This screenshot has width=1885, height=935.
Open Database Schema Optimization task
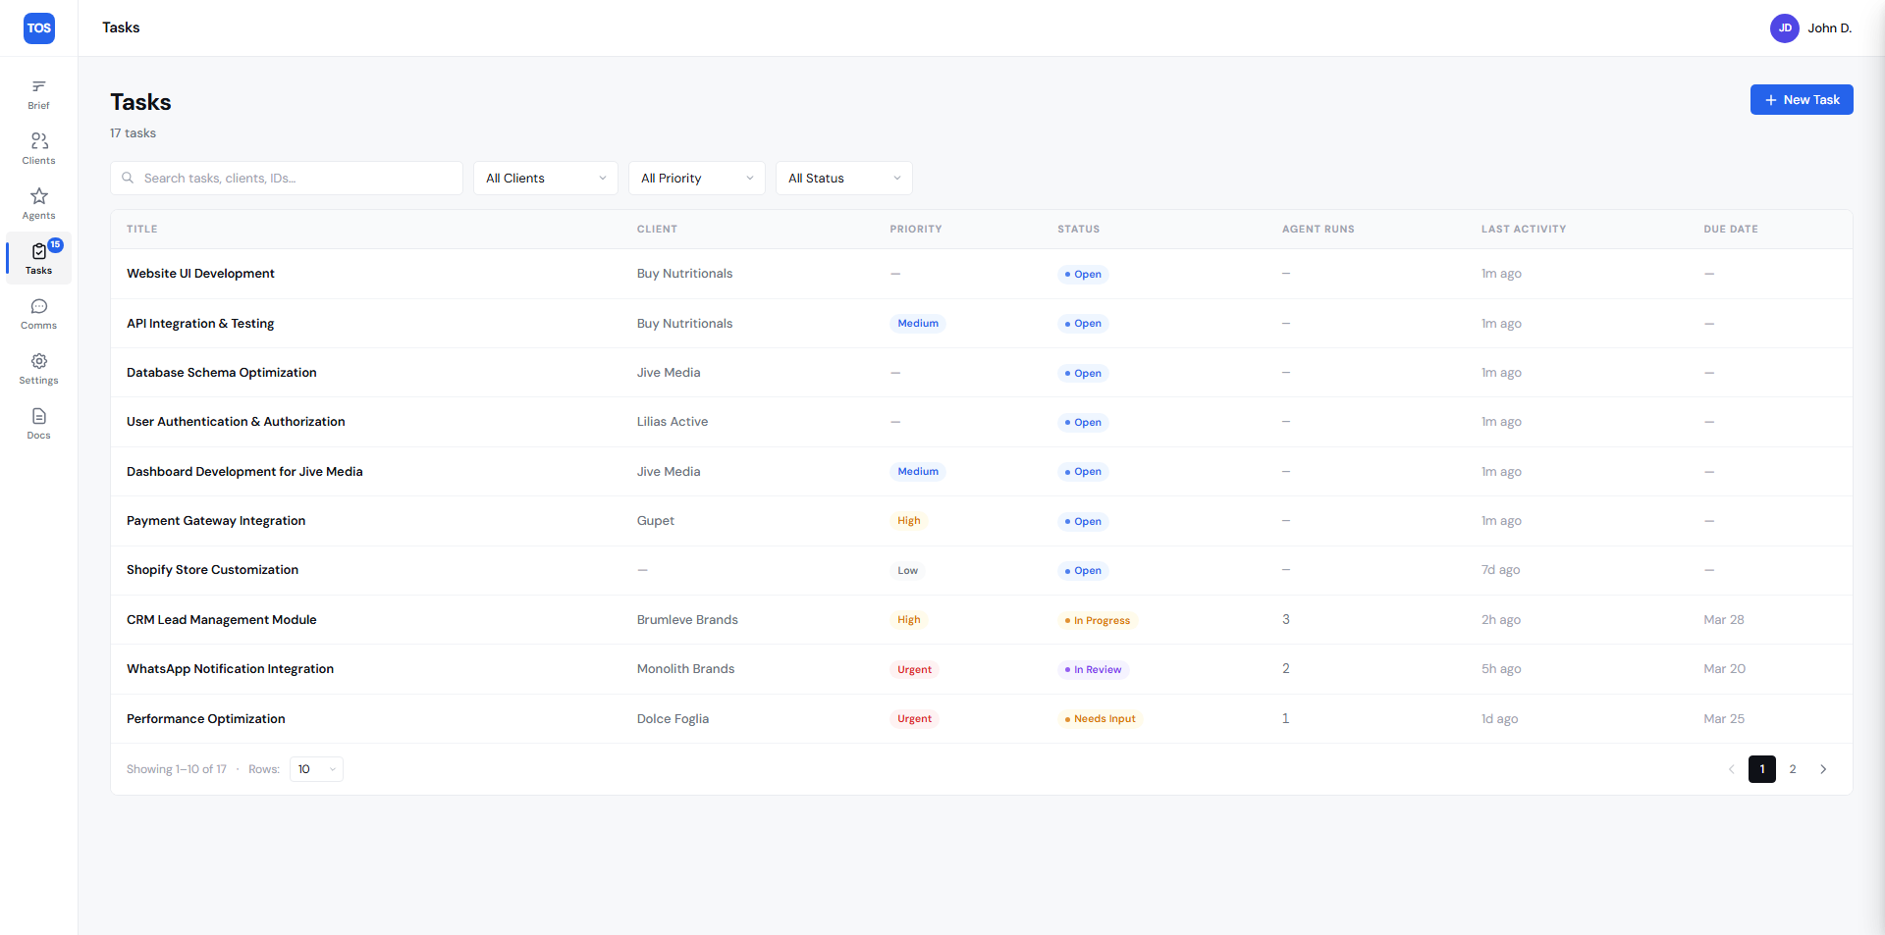tap(222, 373)
